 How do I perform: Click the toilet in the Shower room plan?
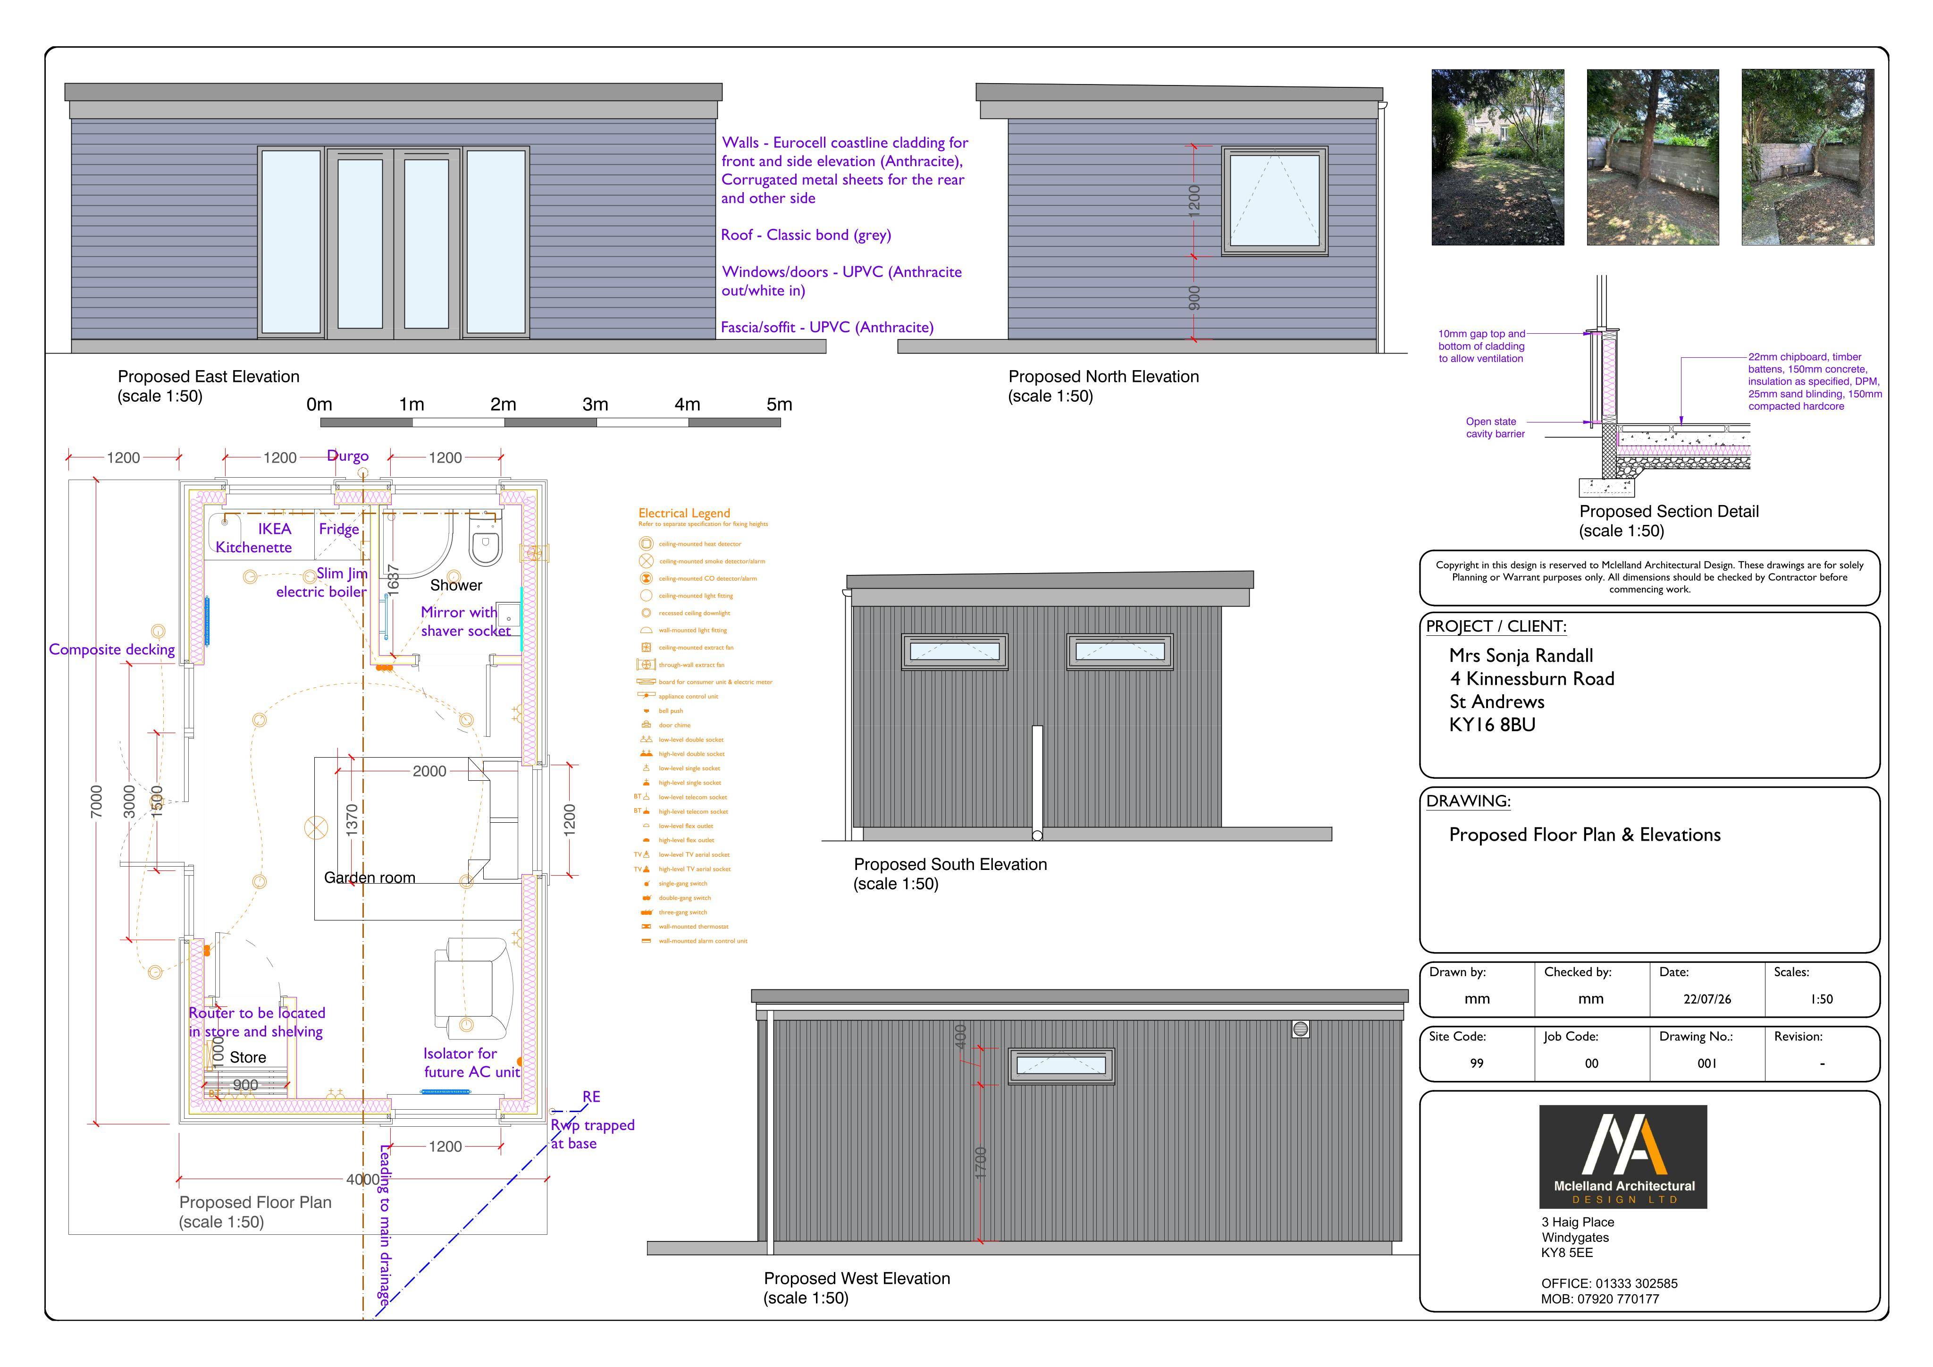485,537
